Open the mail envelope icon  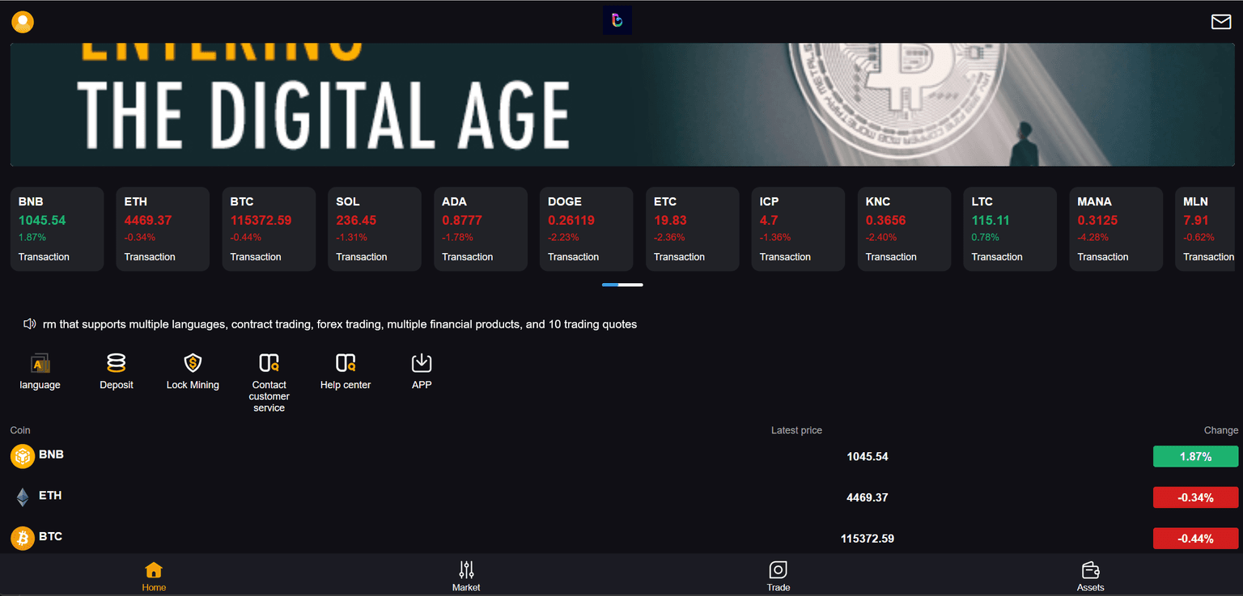click(1221, 22)
